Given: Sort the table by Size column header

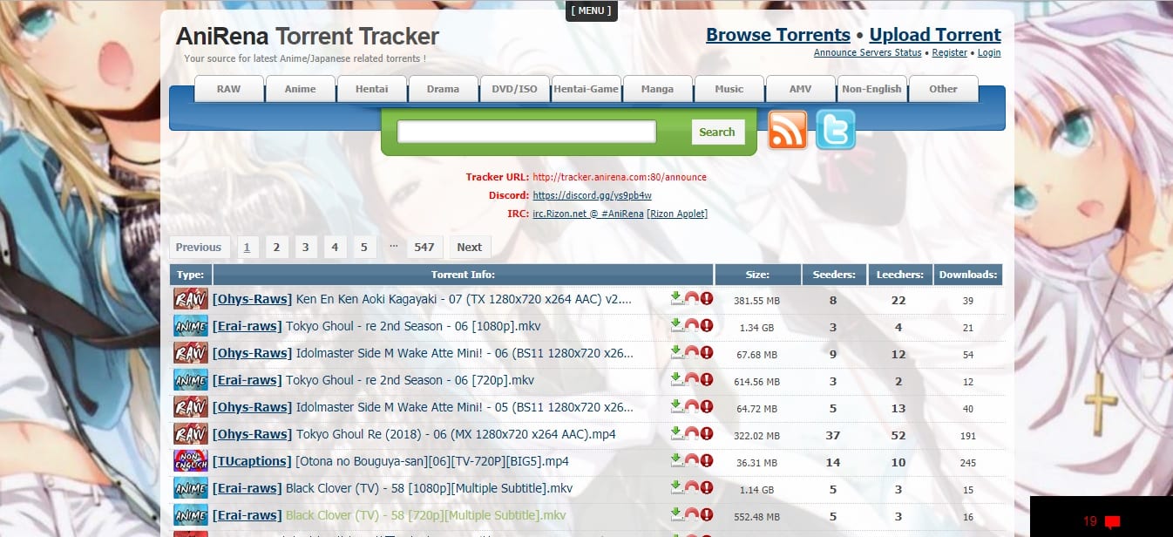Looking at the screenshot, I should click(x=757, y=275).
